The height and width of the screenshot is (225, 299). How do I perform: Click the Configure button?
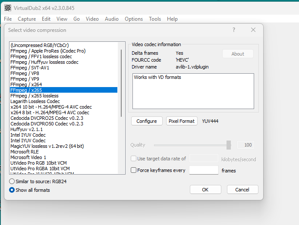click(x=147, y=121)
